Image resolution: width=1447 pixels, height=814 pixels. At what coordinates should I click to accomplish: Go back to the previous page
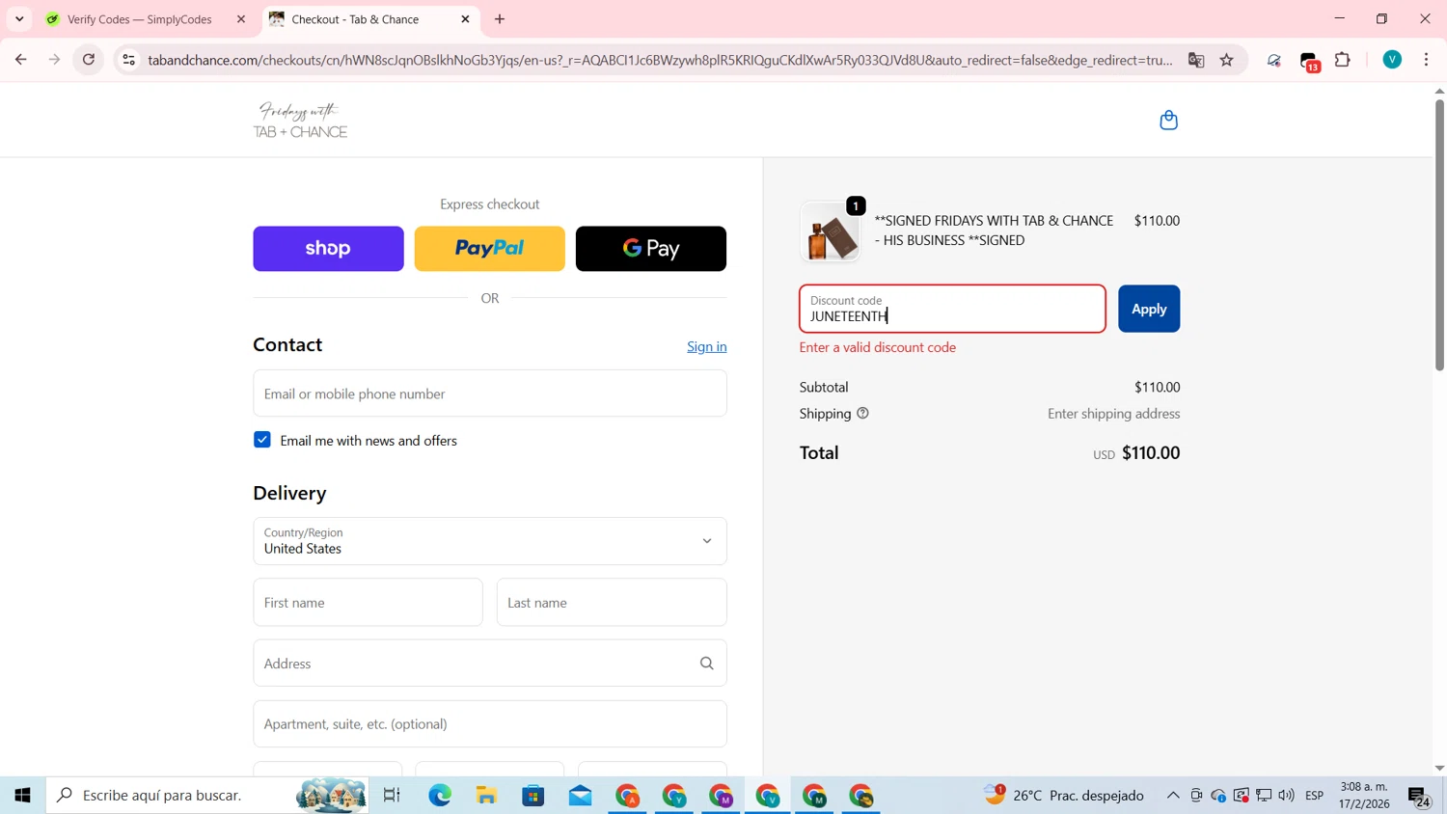20,60
